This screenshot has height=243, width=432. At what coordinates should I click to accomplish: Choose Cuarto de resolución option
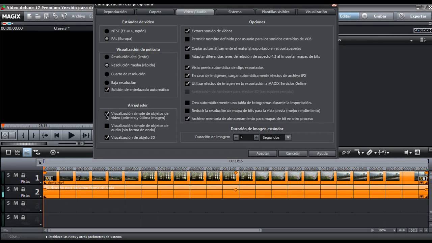pos(107,74)
